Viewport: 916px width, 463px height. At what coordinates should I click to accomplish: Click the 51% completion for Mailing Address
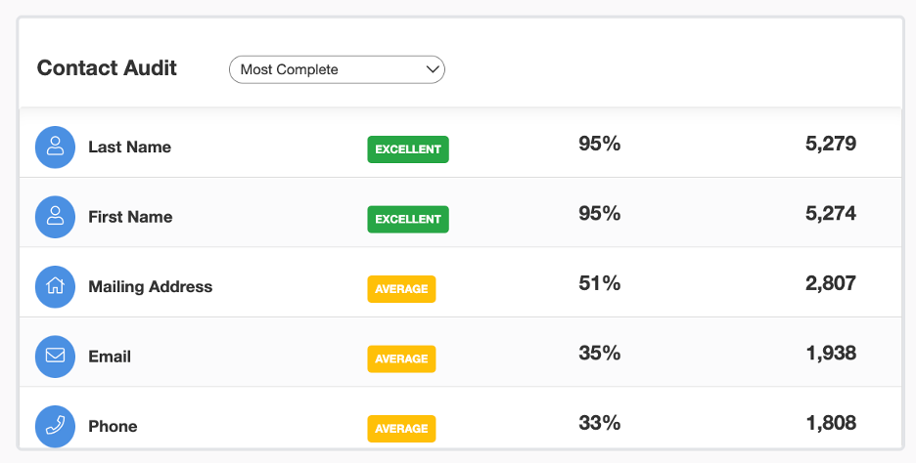click(x=599, y=284)
